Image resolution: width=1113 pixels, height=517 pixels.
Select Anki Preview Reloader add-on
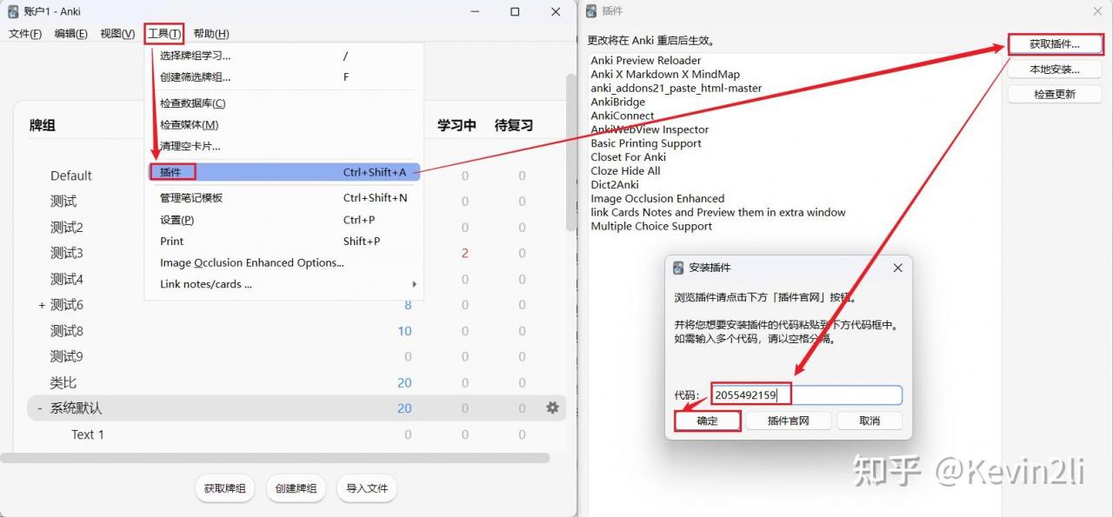(646, 61)
